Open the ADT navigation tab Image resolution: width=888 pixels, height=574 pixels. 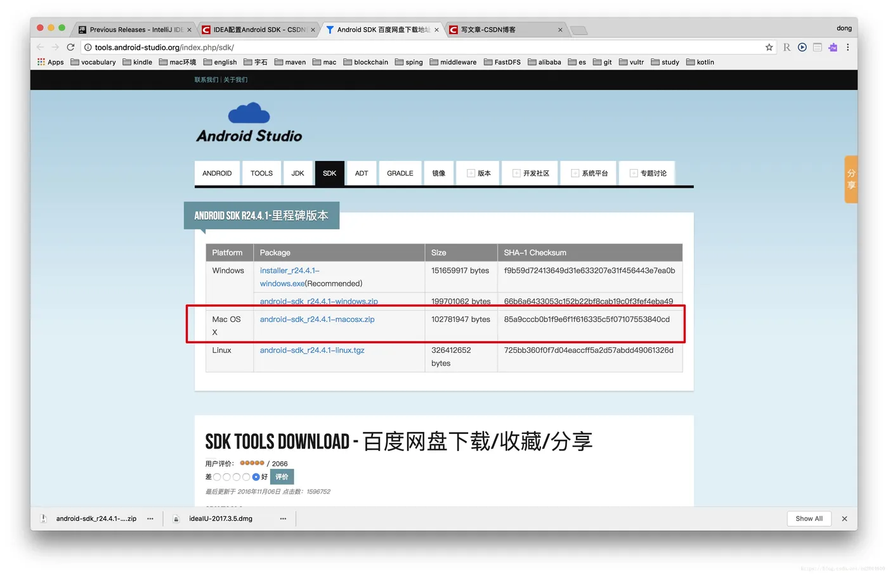(362, 173)
